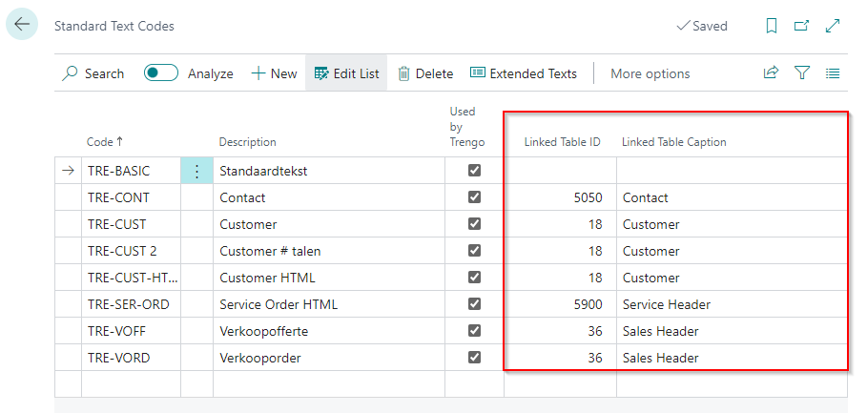Select the TRE-VOFF code cell
Viewport: 867px width, 413px height.
[131, 331]
